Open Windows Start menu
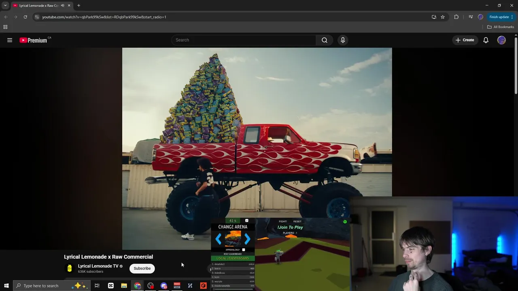Screen dimensions: 518x291 [6, 286]
